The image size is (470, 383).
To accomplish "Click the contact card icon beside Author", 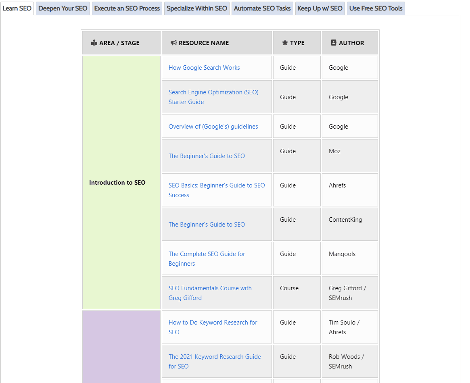I will coord(334,43).
